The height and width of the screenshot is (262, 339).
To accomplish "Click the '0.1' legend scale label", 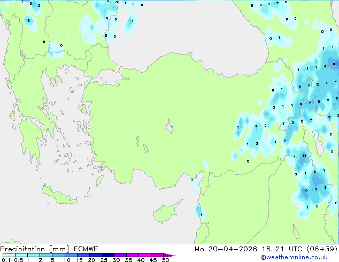I will coord(6,260).
